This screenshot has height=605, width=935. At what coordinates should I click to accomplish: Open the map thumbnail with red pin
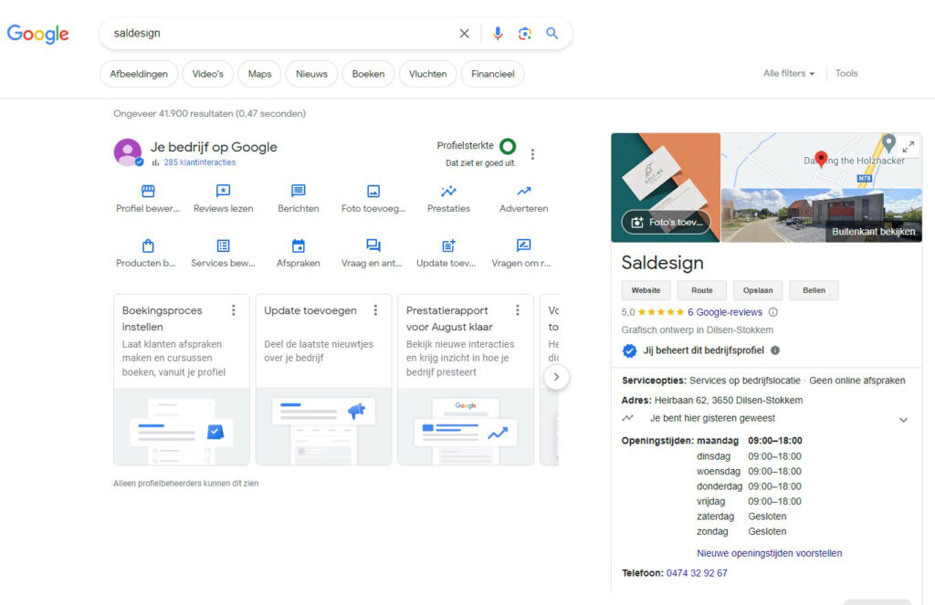[x=822, y=160]
